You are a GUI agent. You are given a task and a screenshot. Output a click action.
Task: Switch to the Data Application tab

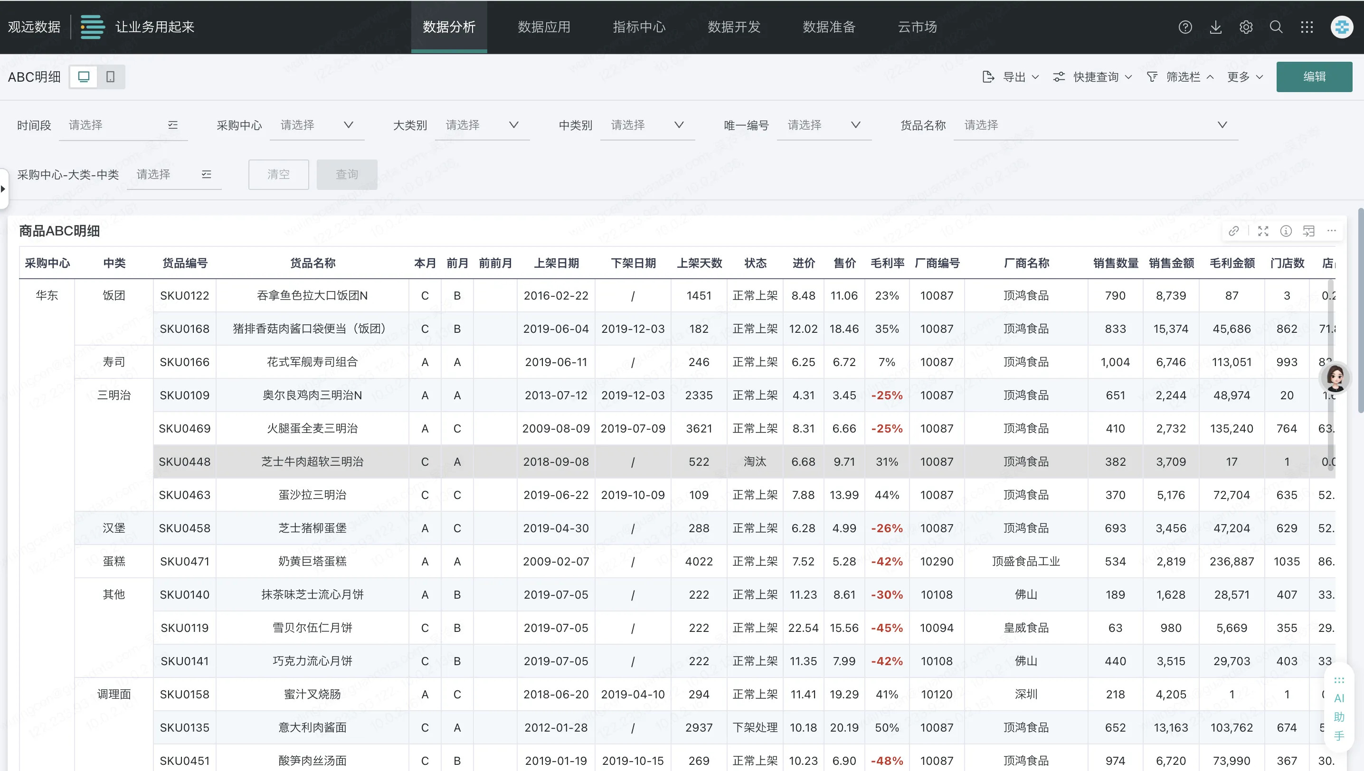543,27
